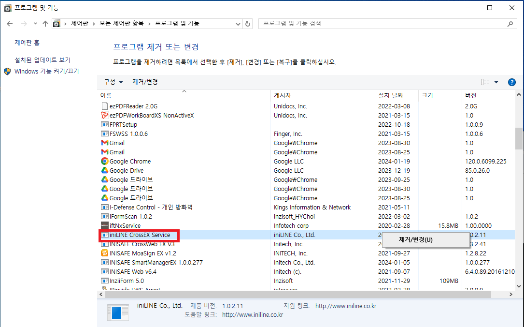The width and height of the screenshot is (524, 327).
Task: Click the iFormScan 1.0.2 icon
Action: click(x=105, y=217)
